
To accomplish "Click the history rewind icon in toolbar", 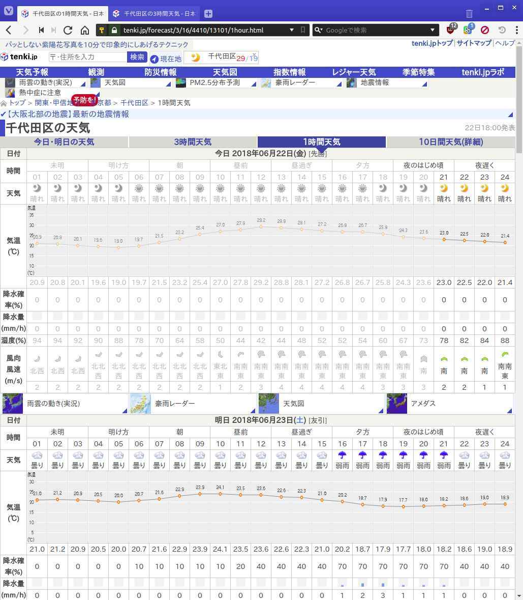I will [502, 30].
